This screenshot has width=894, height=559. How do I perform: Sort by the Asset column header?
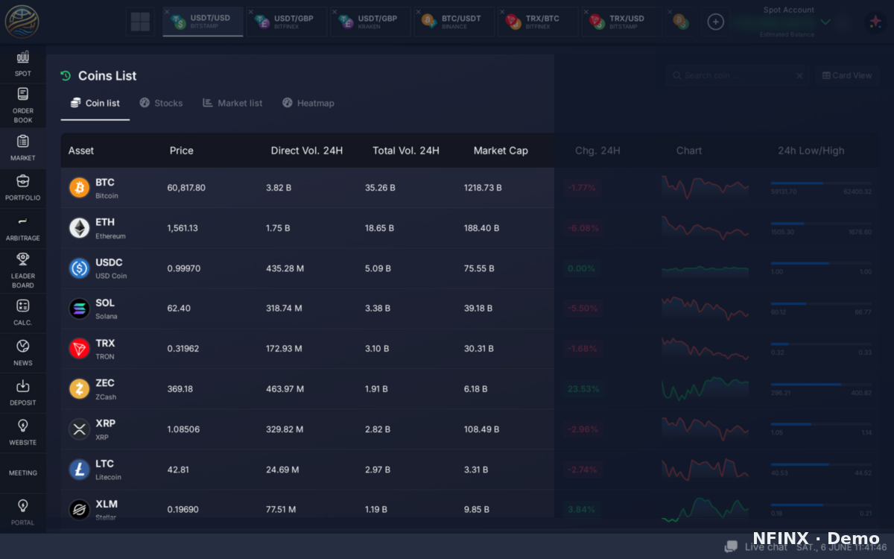[81, 151]
